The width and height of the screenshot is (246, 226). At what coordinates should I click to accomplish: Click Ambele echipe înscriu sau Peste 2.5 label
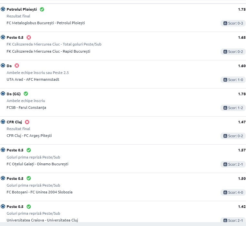pyautogui.click(x=37, y=73)
